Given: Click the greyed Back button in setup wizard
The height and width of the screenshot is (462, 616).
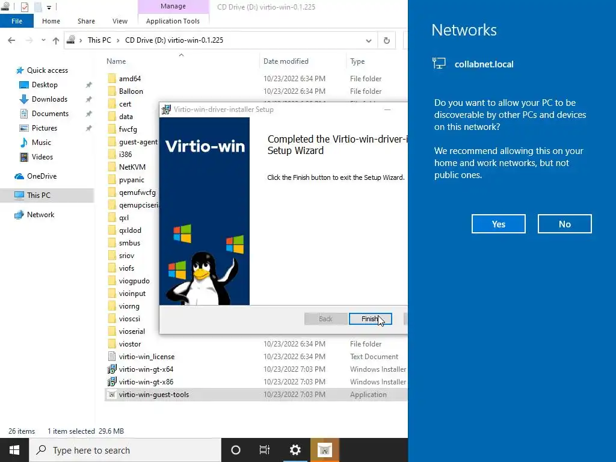Looking at the screenshot, I should point(325,319).
